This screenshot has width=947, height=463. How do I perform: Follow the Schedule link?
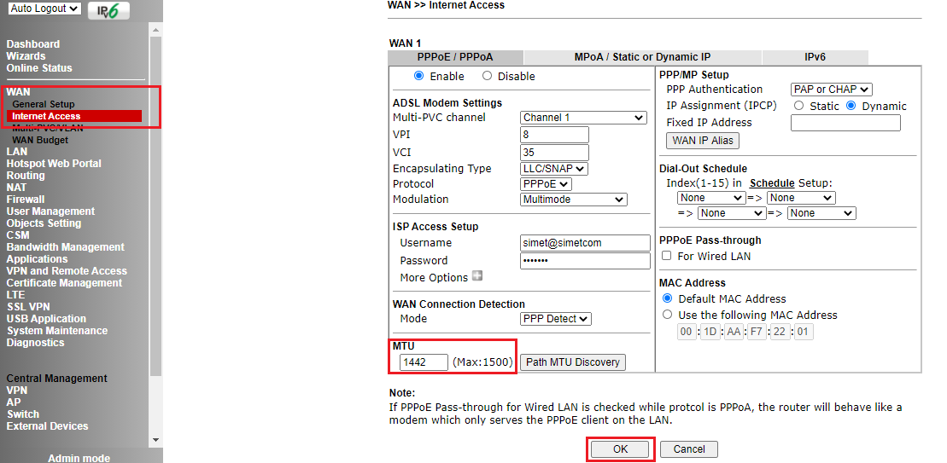tap(772, 183)
